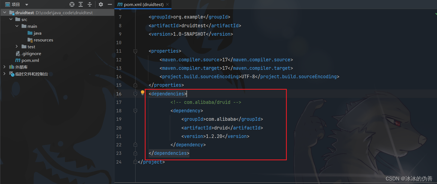
Task: Click line number 16 in gutter
Action: pyautogui.click(x=119, y=94)
